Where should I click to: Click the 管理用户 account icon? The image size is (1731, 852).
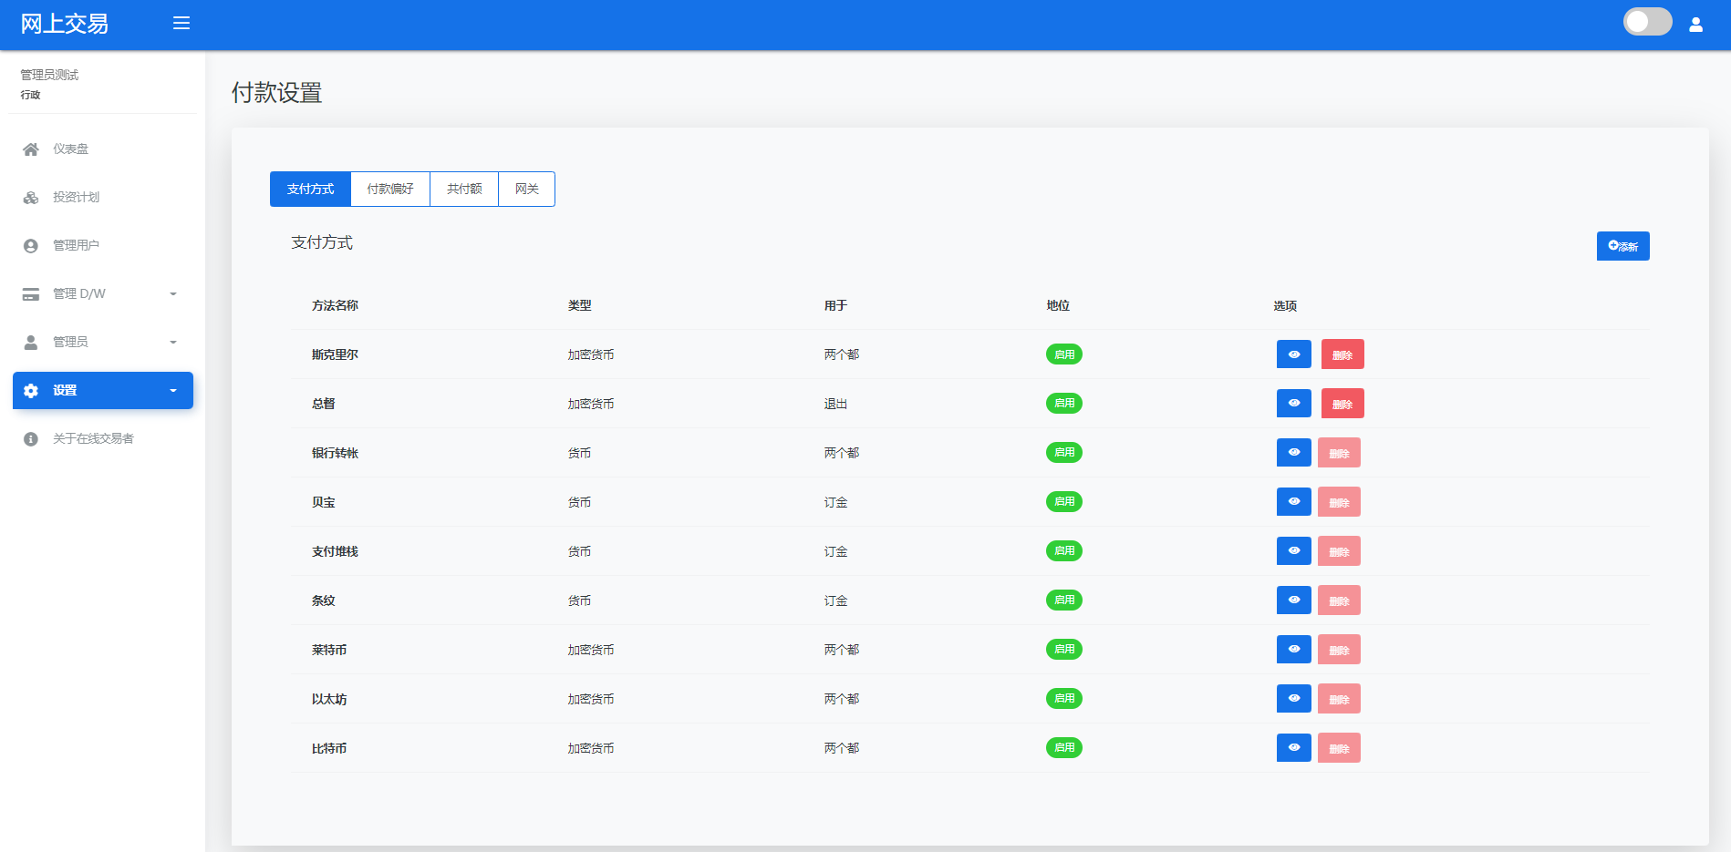[31, 246]
